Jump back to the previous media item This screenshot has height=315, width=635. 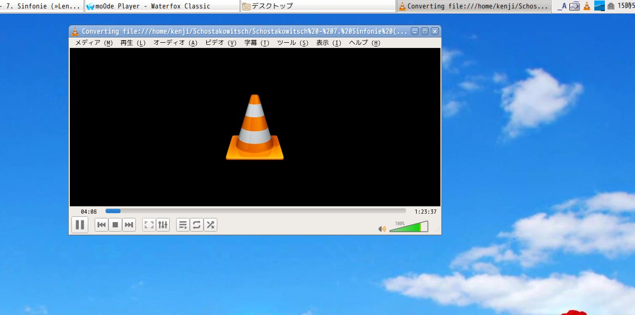click(x=101, y=224)
